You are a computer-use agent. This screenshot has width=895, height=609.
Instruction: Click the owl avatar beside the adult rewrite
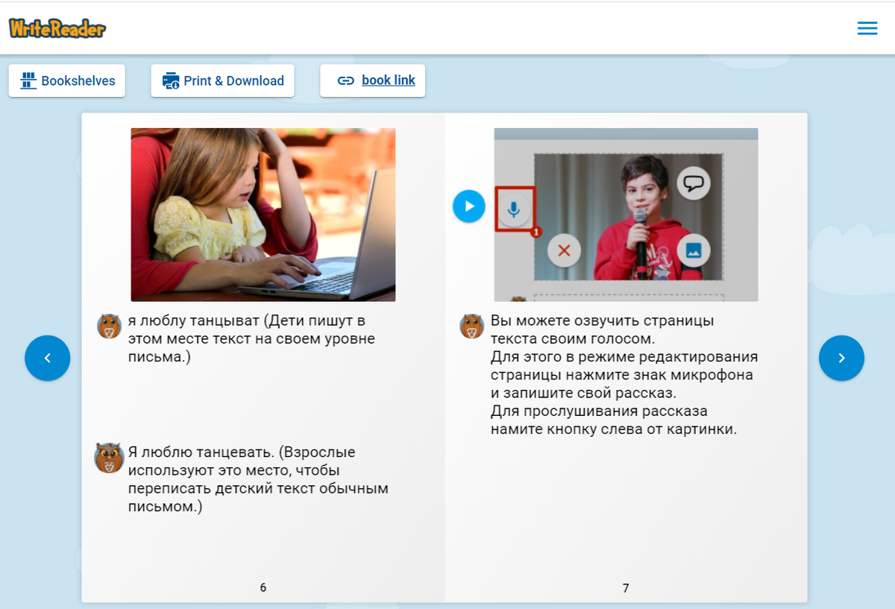click(x=108, y=456)
